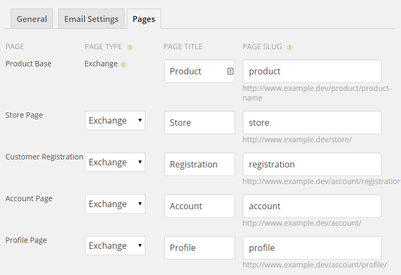
Task: Click the PAGE SLUG column header
Action: point(263,47)
